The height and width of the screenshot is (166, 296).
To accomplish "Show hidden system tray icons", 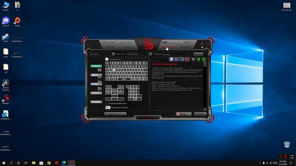I will tap(260, 163).
